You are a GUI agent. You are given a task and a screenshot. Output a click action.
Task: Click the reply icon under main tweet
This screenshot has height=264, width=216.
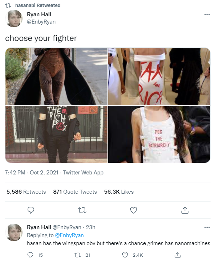click(x=31, y=210)
